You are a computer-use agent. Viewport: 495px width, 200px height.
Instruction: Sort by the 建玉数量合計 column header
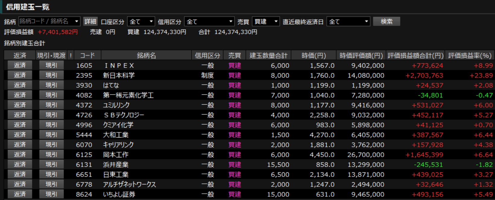click(x=268, y=56)
